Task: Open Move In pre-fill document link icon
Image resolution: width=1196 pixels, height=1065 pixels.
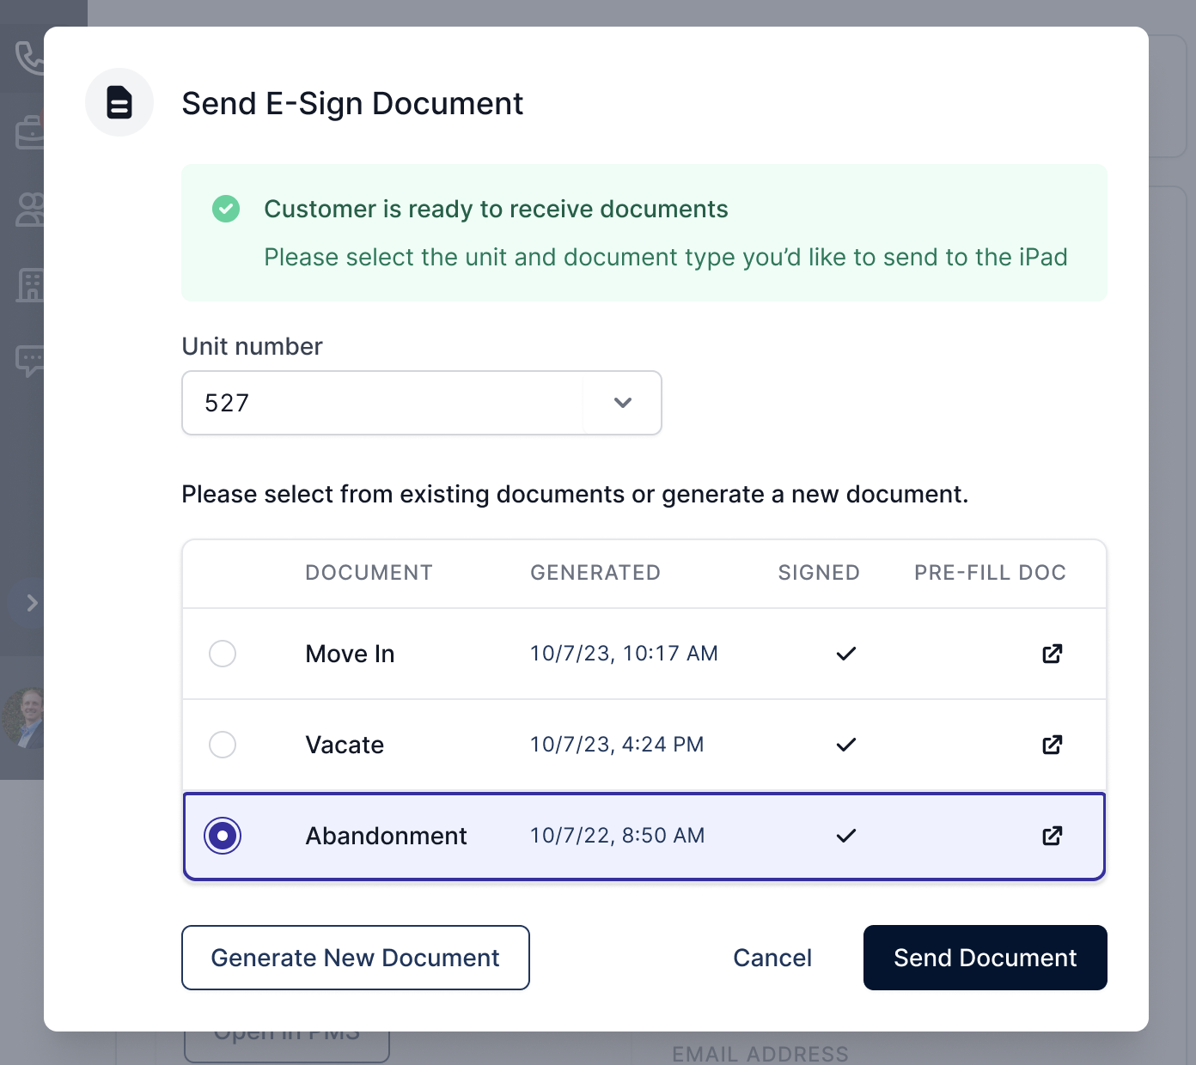Action: (1053, 654)
